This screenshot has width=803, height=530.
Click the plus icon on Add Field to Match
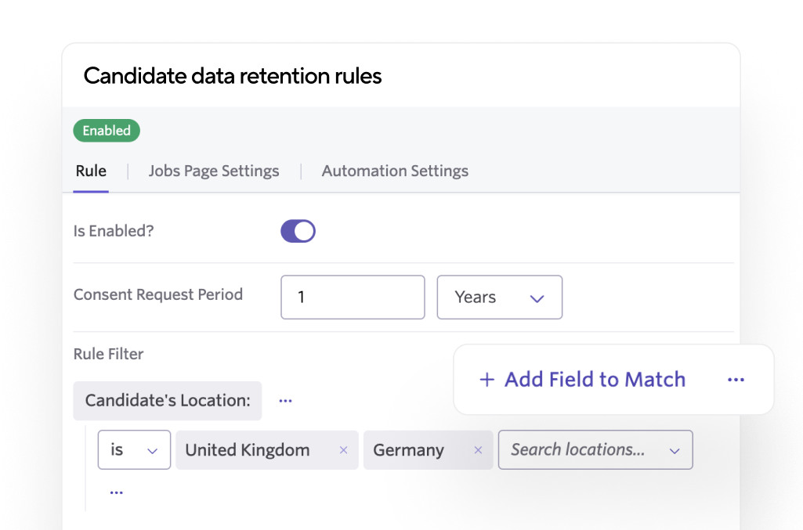click(486, 379)
